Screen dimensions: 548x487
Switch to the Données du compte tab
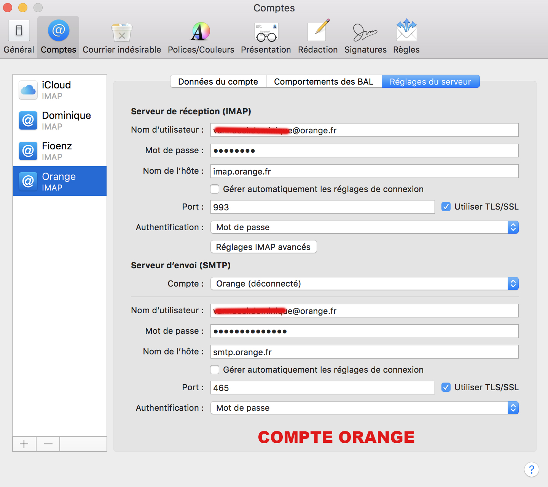pyautogui.click(x=218, y=82)
